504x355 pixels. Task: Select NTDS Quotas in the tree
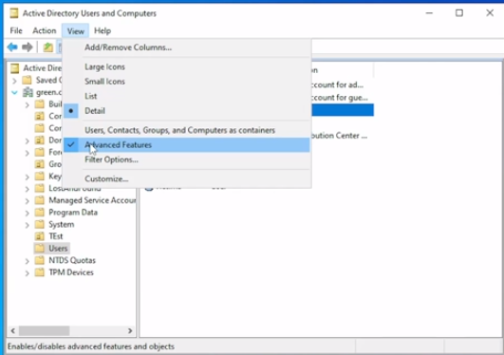pos(72,260)
